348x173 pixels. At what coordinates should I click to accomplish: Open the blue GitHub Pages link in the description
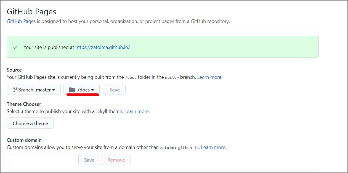click(x=21, y=21)
